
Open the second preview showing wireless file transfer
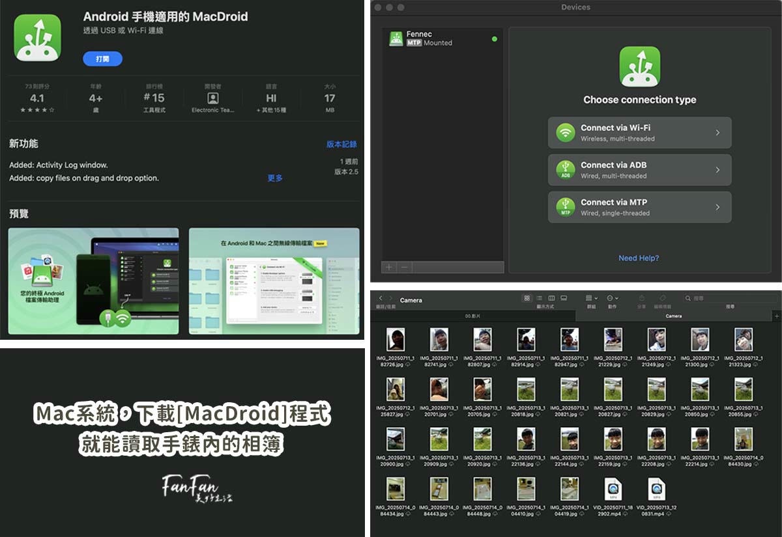pos(274,281)
